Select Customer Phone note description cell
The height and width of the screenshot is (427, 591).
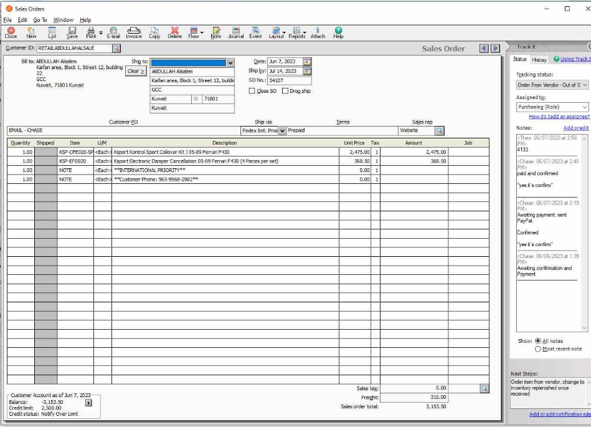click(225, 180)
